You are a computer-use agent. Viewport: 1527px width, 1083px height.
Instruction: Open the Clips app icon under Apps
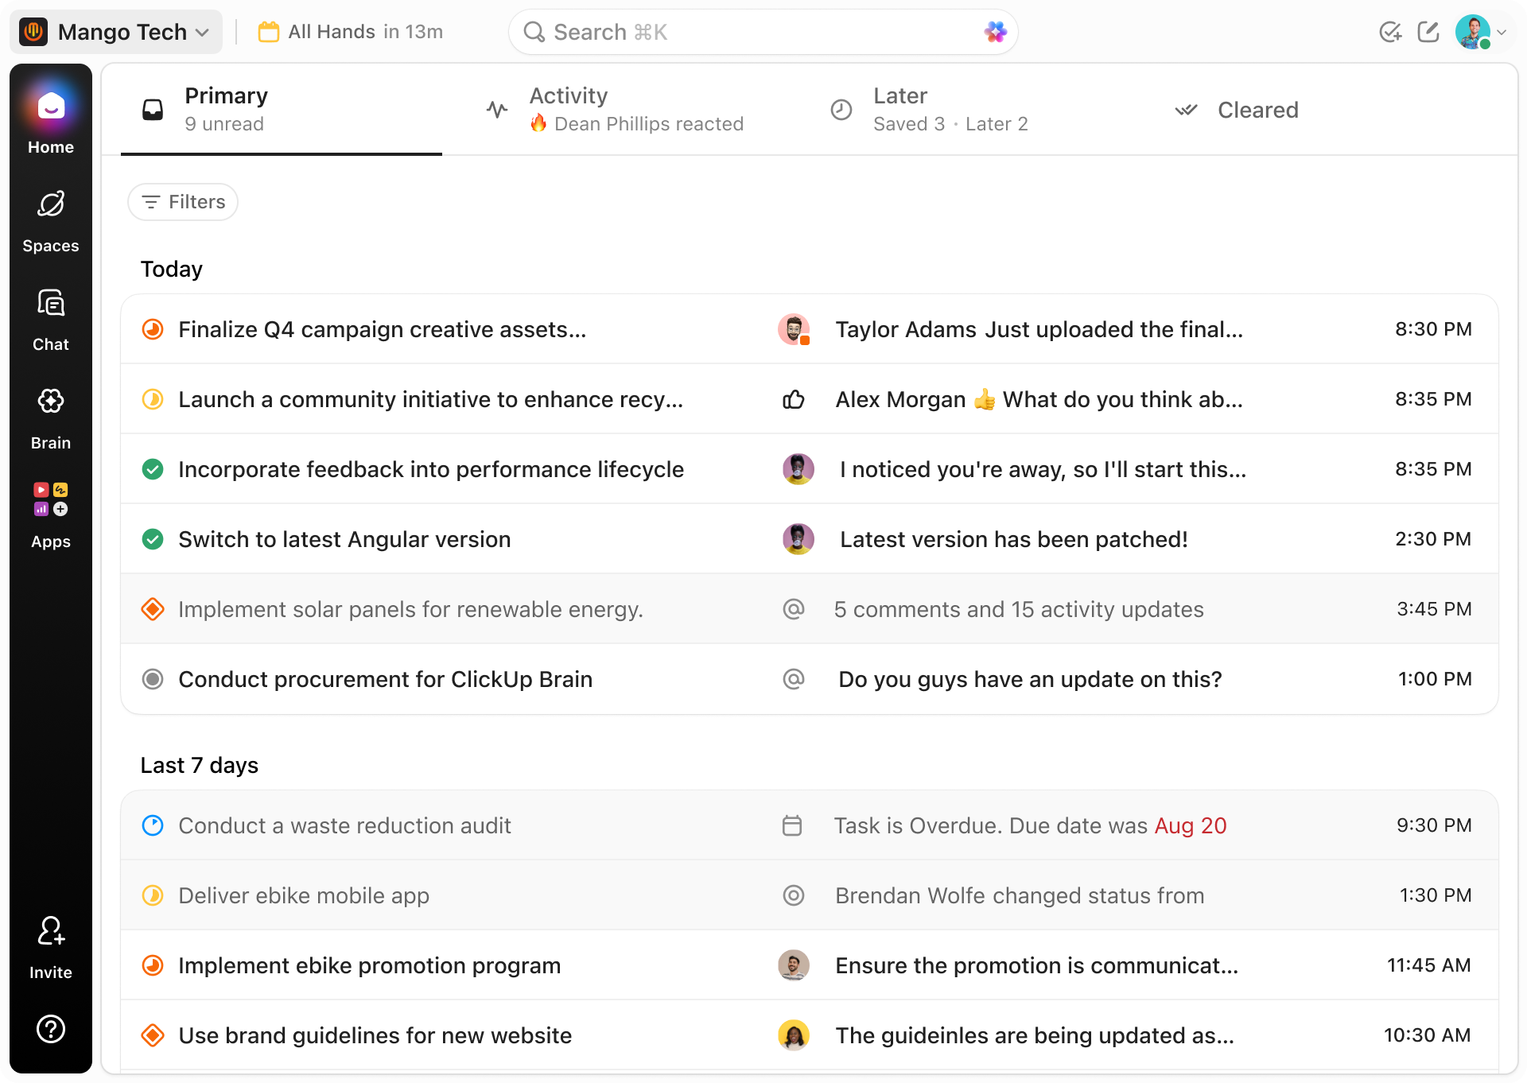point(41,490)
